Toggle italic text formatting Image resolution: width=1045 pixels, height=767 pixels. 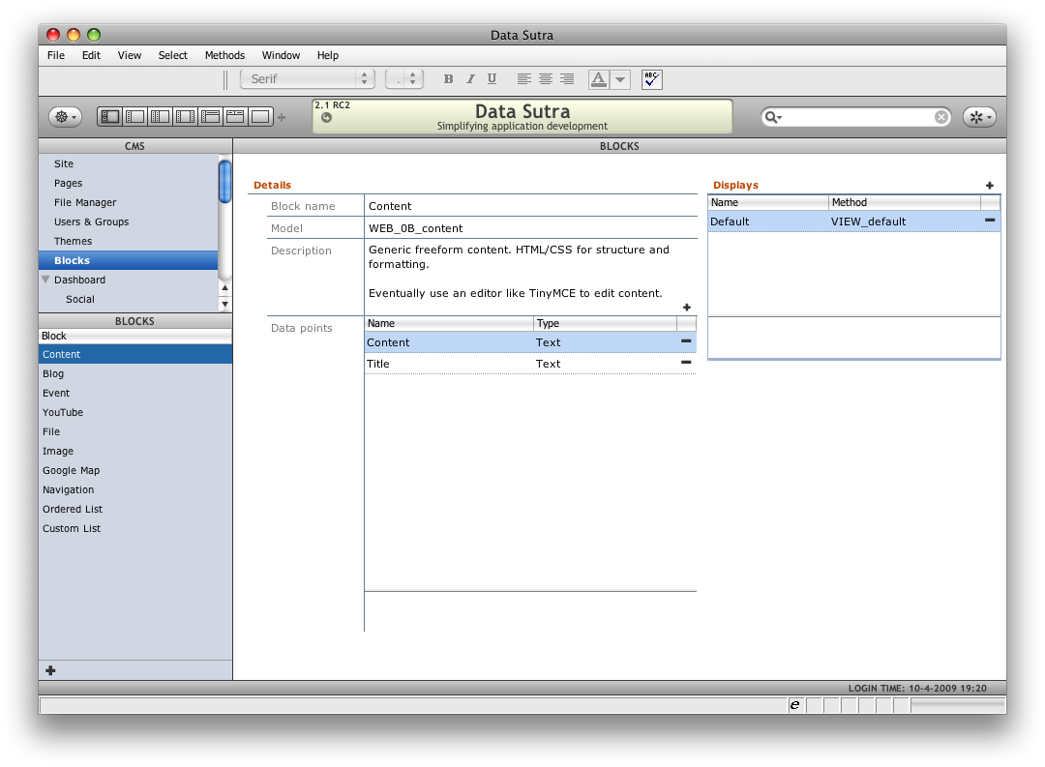(470, 79)
